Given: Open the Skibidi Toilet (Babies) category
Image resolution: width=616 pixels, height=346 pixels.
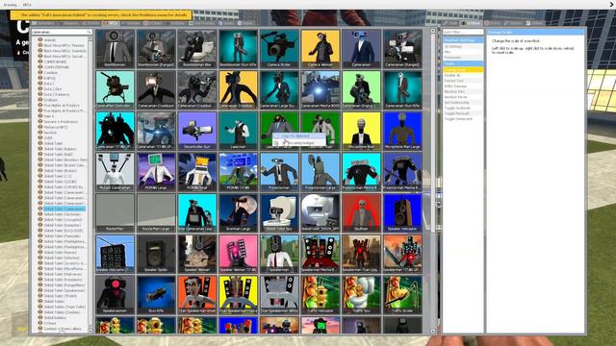Looking at the screenshot, I should (x=60, y=149).
